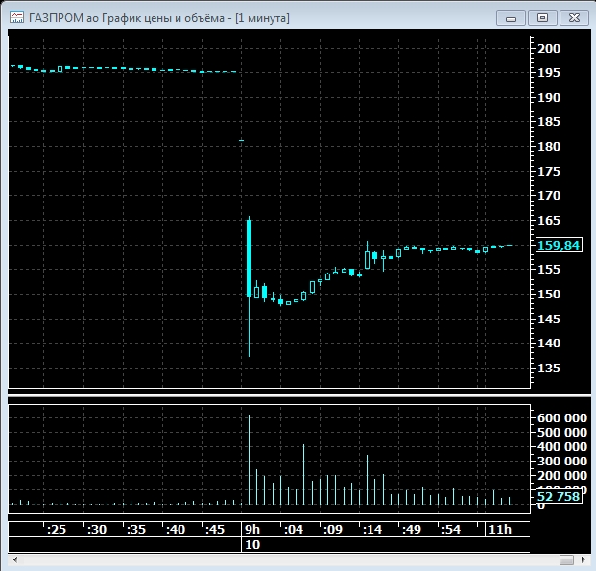Image resolution: width=596 pixels, height=571 pixels.
Task: Click the 135 price axis label
Action: coord(549,368)
